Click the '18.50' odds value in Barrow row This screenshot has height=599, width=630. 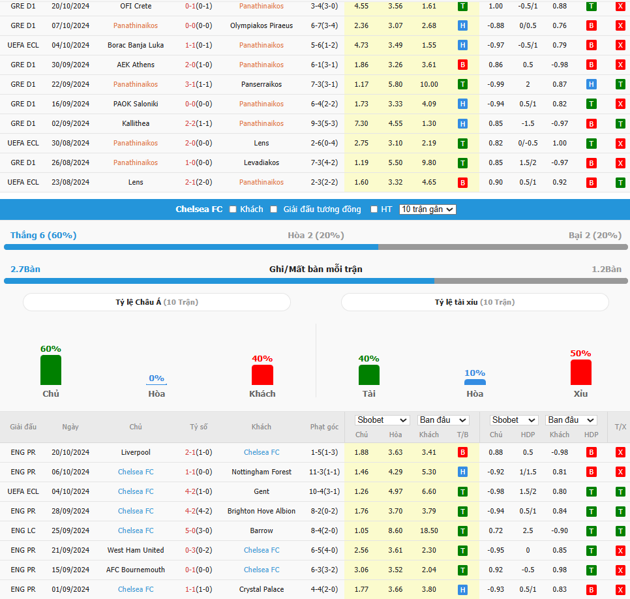tap(429, 530)
